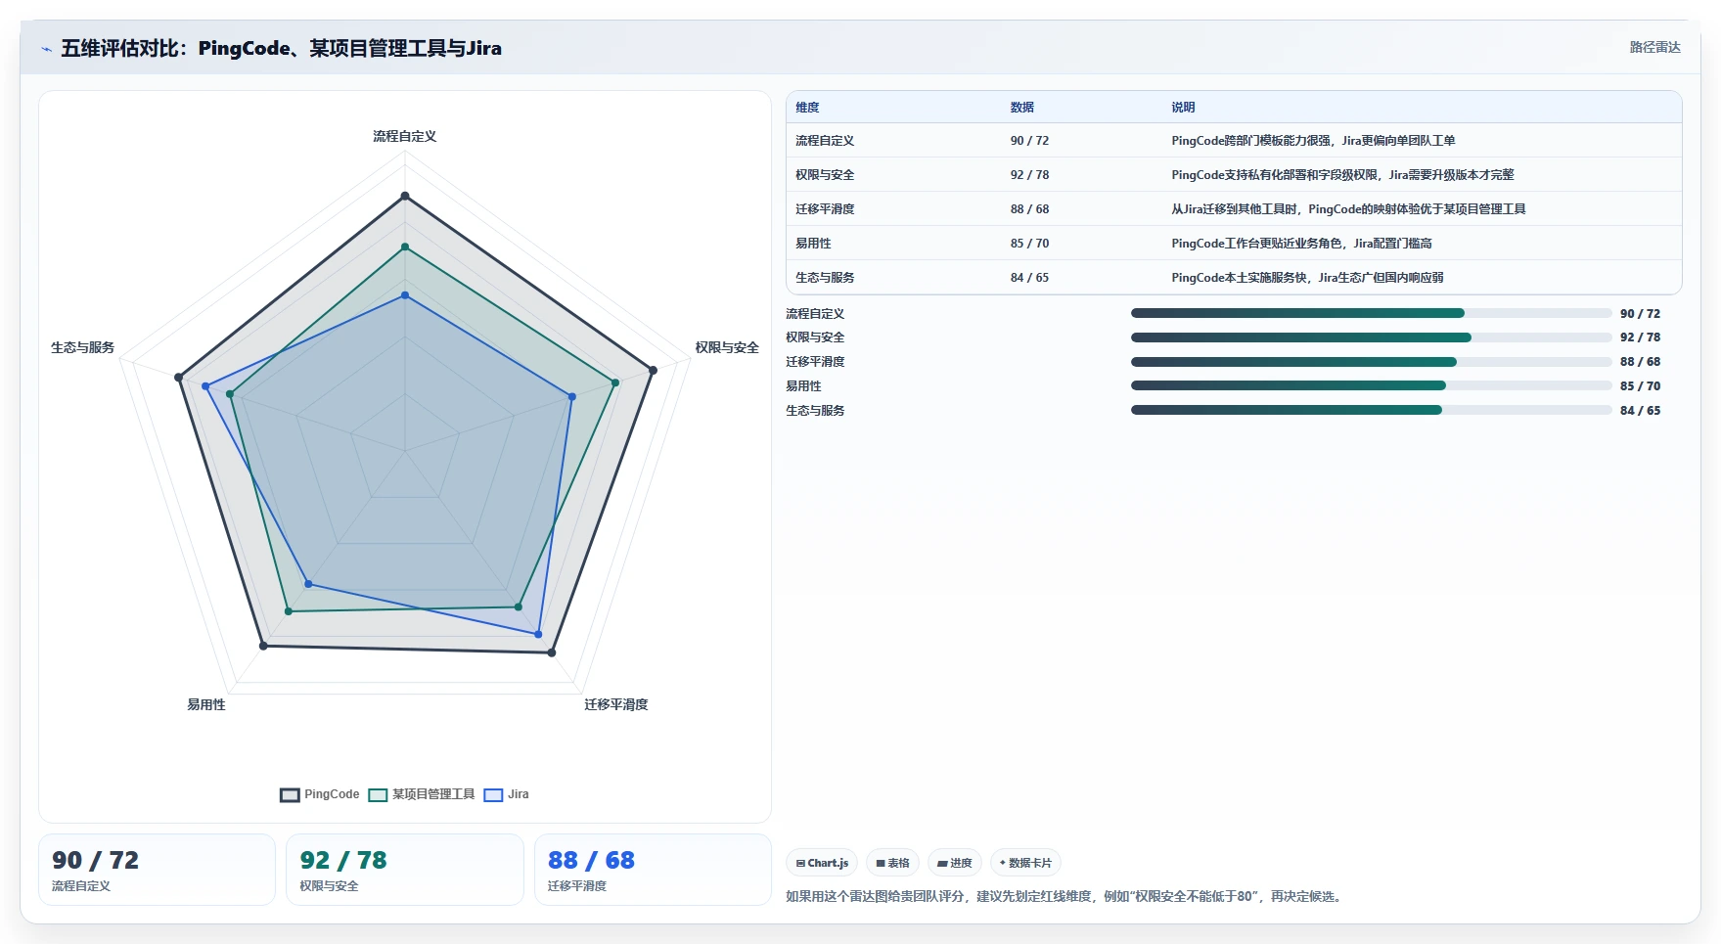Open the 92 / 78 权限与安全 summary card

[x=405, y=870]
